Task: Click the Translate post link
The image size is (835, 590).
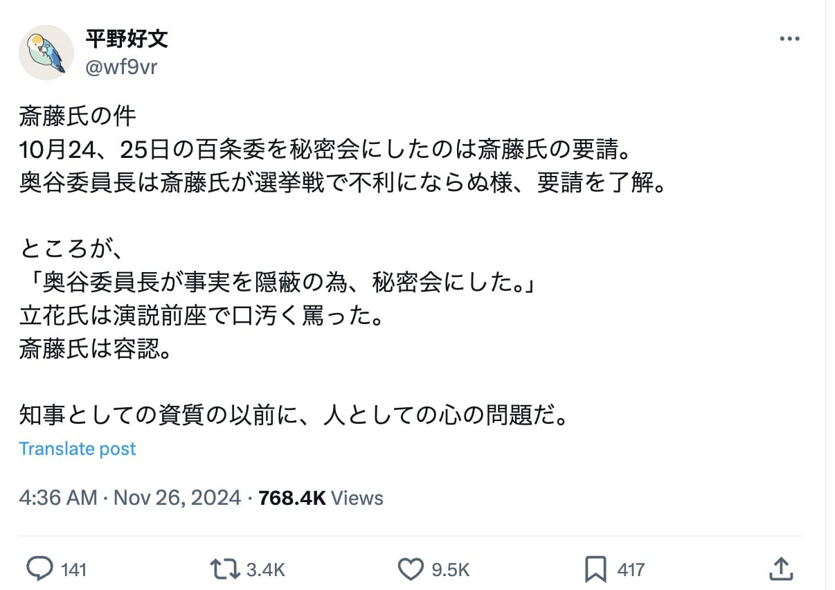Action: (78, 449)
